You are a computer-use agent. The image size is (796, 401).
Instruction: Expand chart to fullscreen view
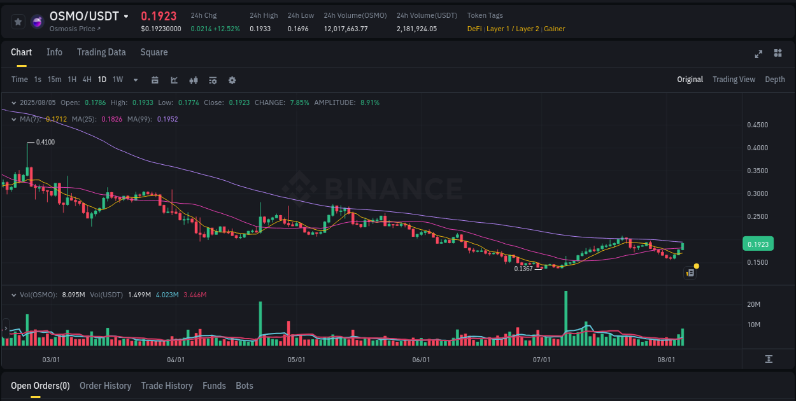(758, 54)
